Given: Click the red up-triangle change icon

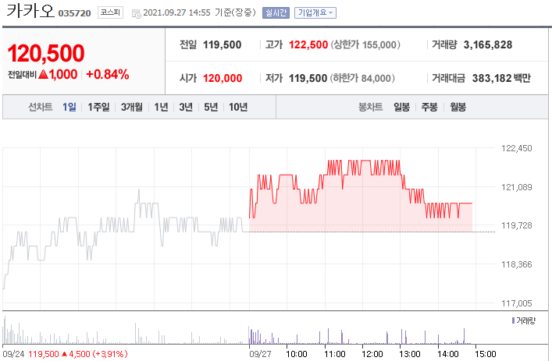Looking at the screenshot, I should pyautogui.click(x=43, y=74).
